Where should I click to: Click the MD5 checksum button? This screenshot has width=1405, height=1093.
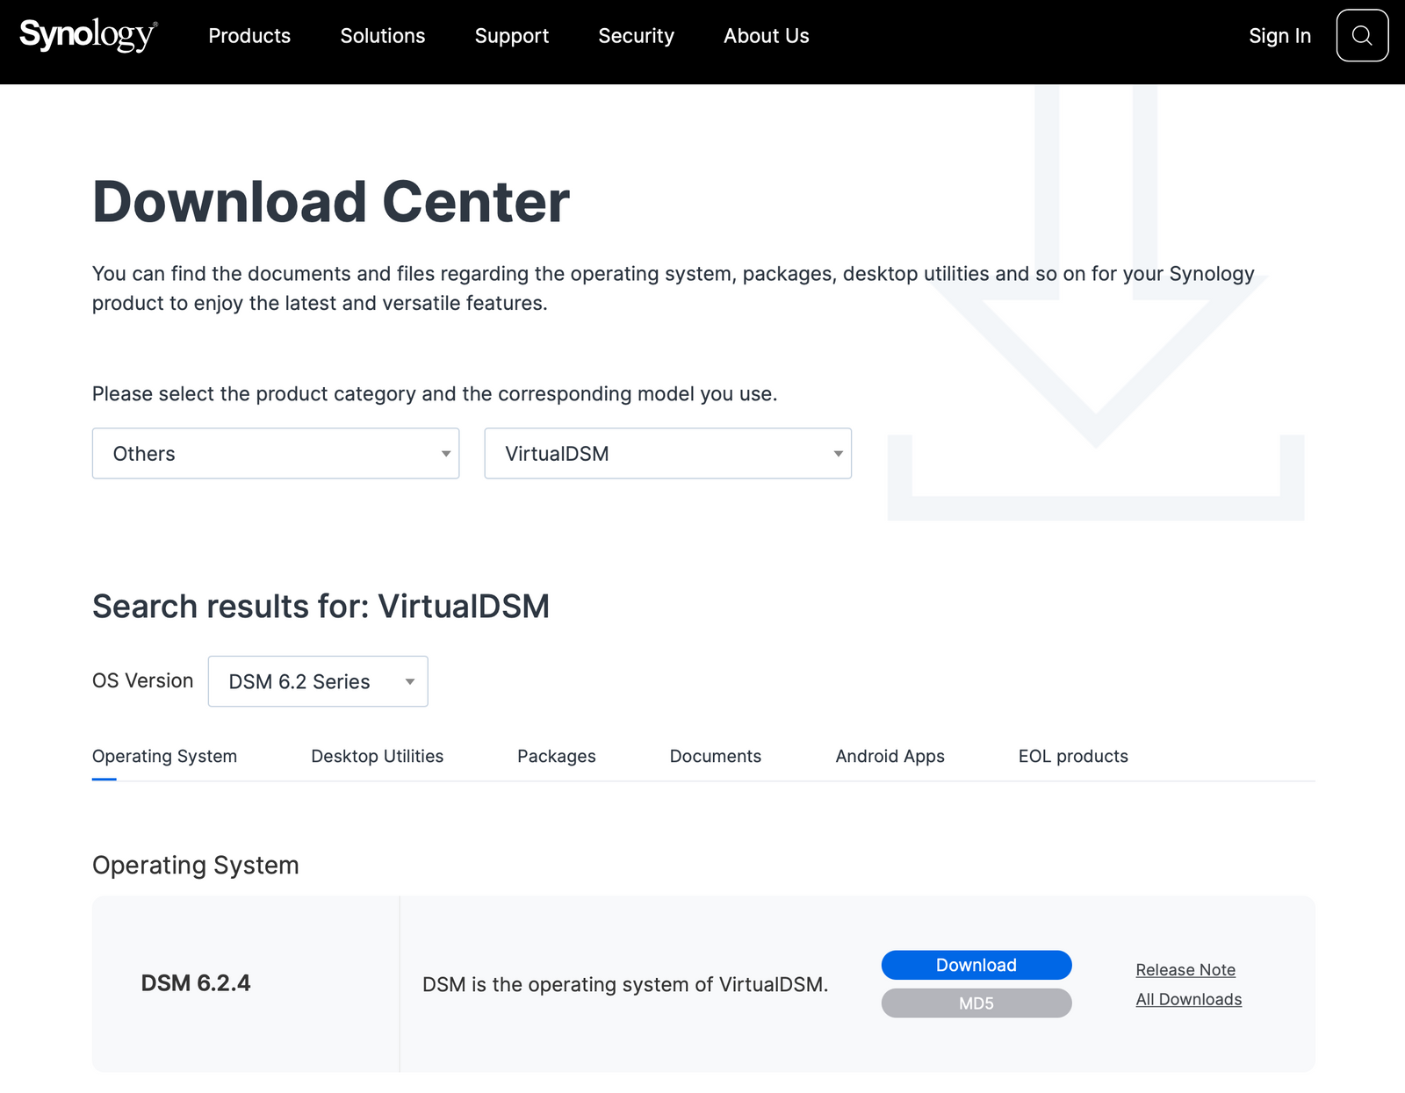pyautogui.click(x=976, y=1003)
